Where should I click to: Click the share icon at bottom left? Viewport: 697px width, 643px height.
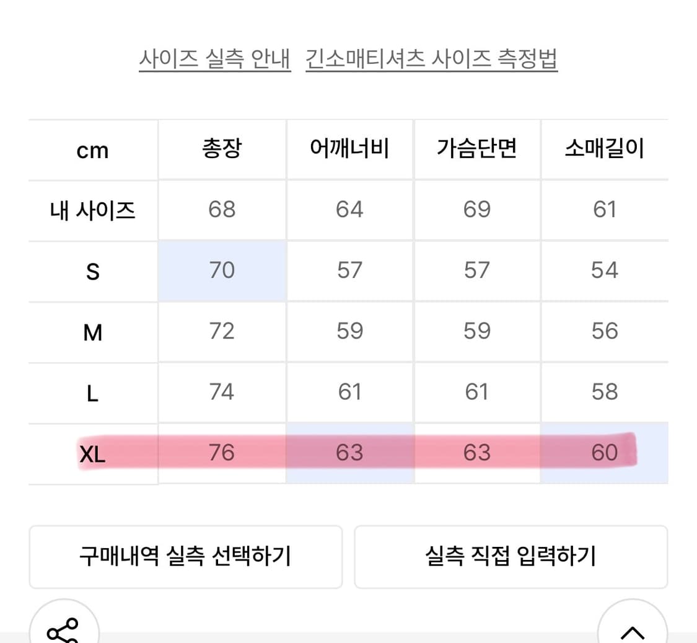click(64, 631)
